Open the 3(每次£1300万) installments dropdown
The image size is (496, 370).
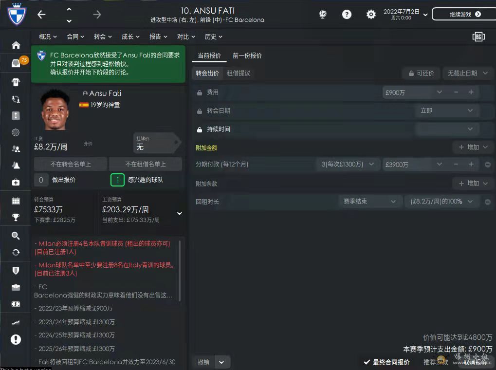point(348,164)
